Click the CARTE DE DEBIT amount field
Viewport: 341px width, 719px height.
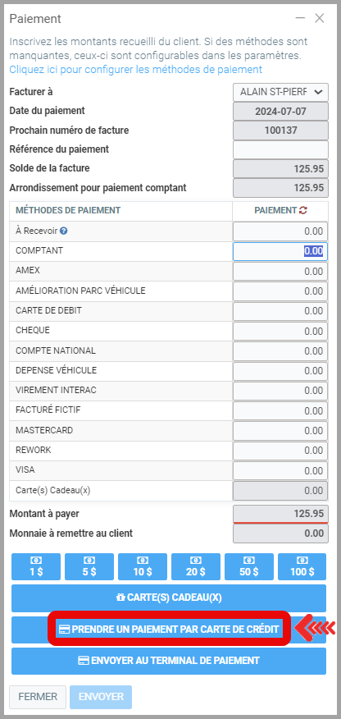click(280, 311)
